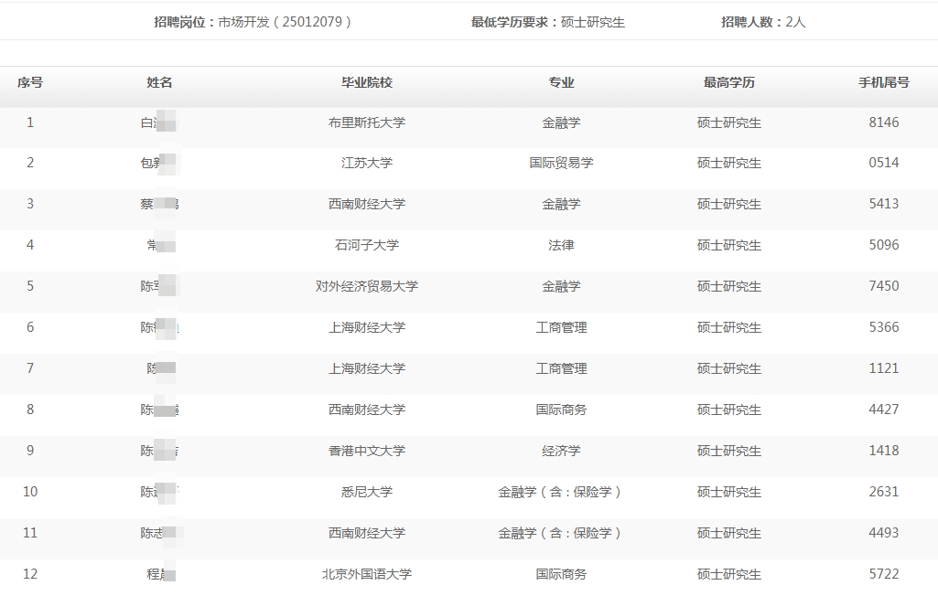Click the 悉尼大学 school entry
Image resolution: width=938 pixels, height=596 pixels.
[x=367, y=492]
